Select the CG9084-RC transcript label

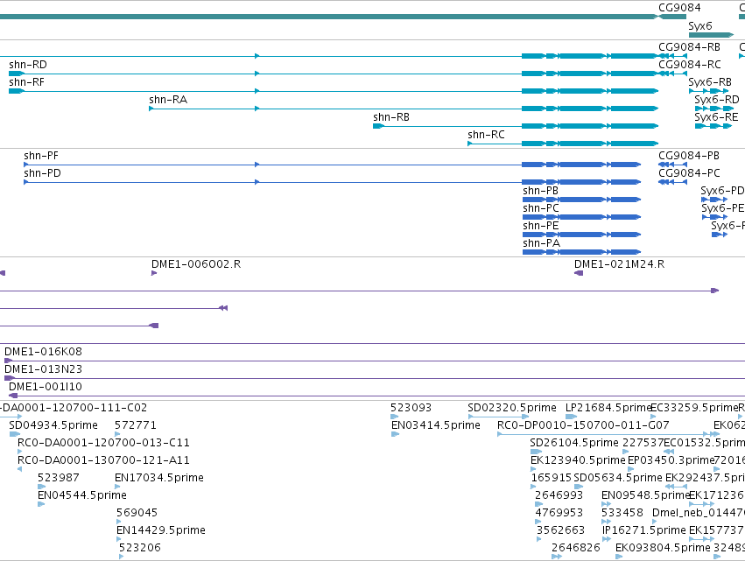[690, 65]
